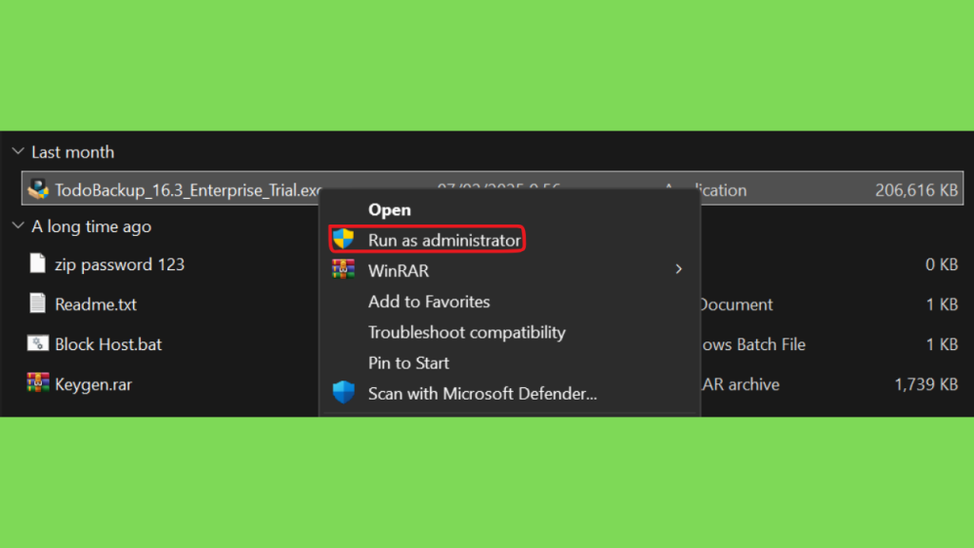
Task: Select the Readme.txt document icon
Action: tap(37, 303)
